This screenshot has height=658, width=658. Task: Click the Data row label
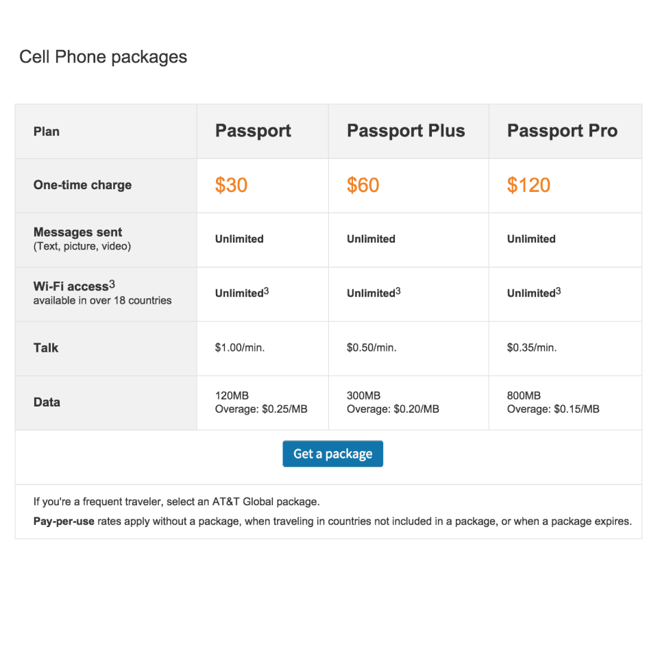tap(47, 402)
